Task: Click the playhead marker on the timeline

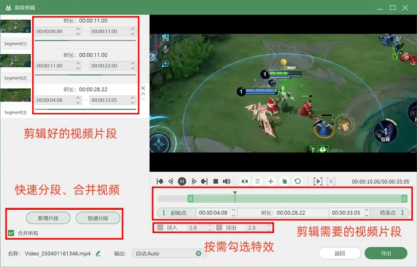Action: coord(235,193)
